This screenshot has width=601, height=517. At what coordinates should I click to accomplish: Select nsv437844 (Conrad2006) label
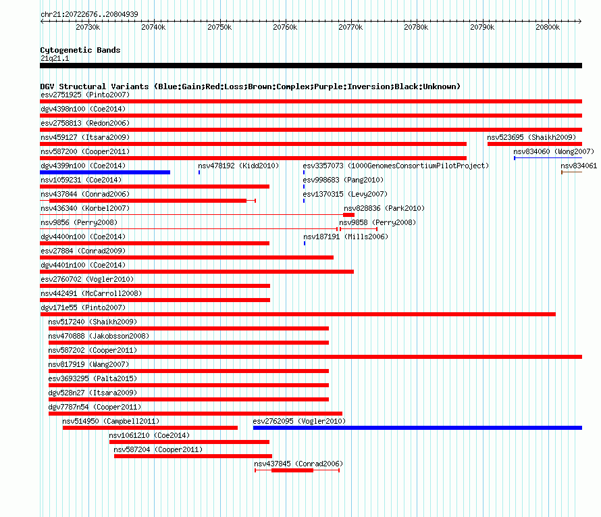tap(85, 194)
